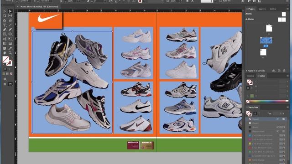Click Delete Selected Pages trash icon
Viewport: 292px width, 164px height.
click(x=284, y=71)
